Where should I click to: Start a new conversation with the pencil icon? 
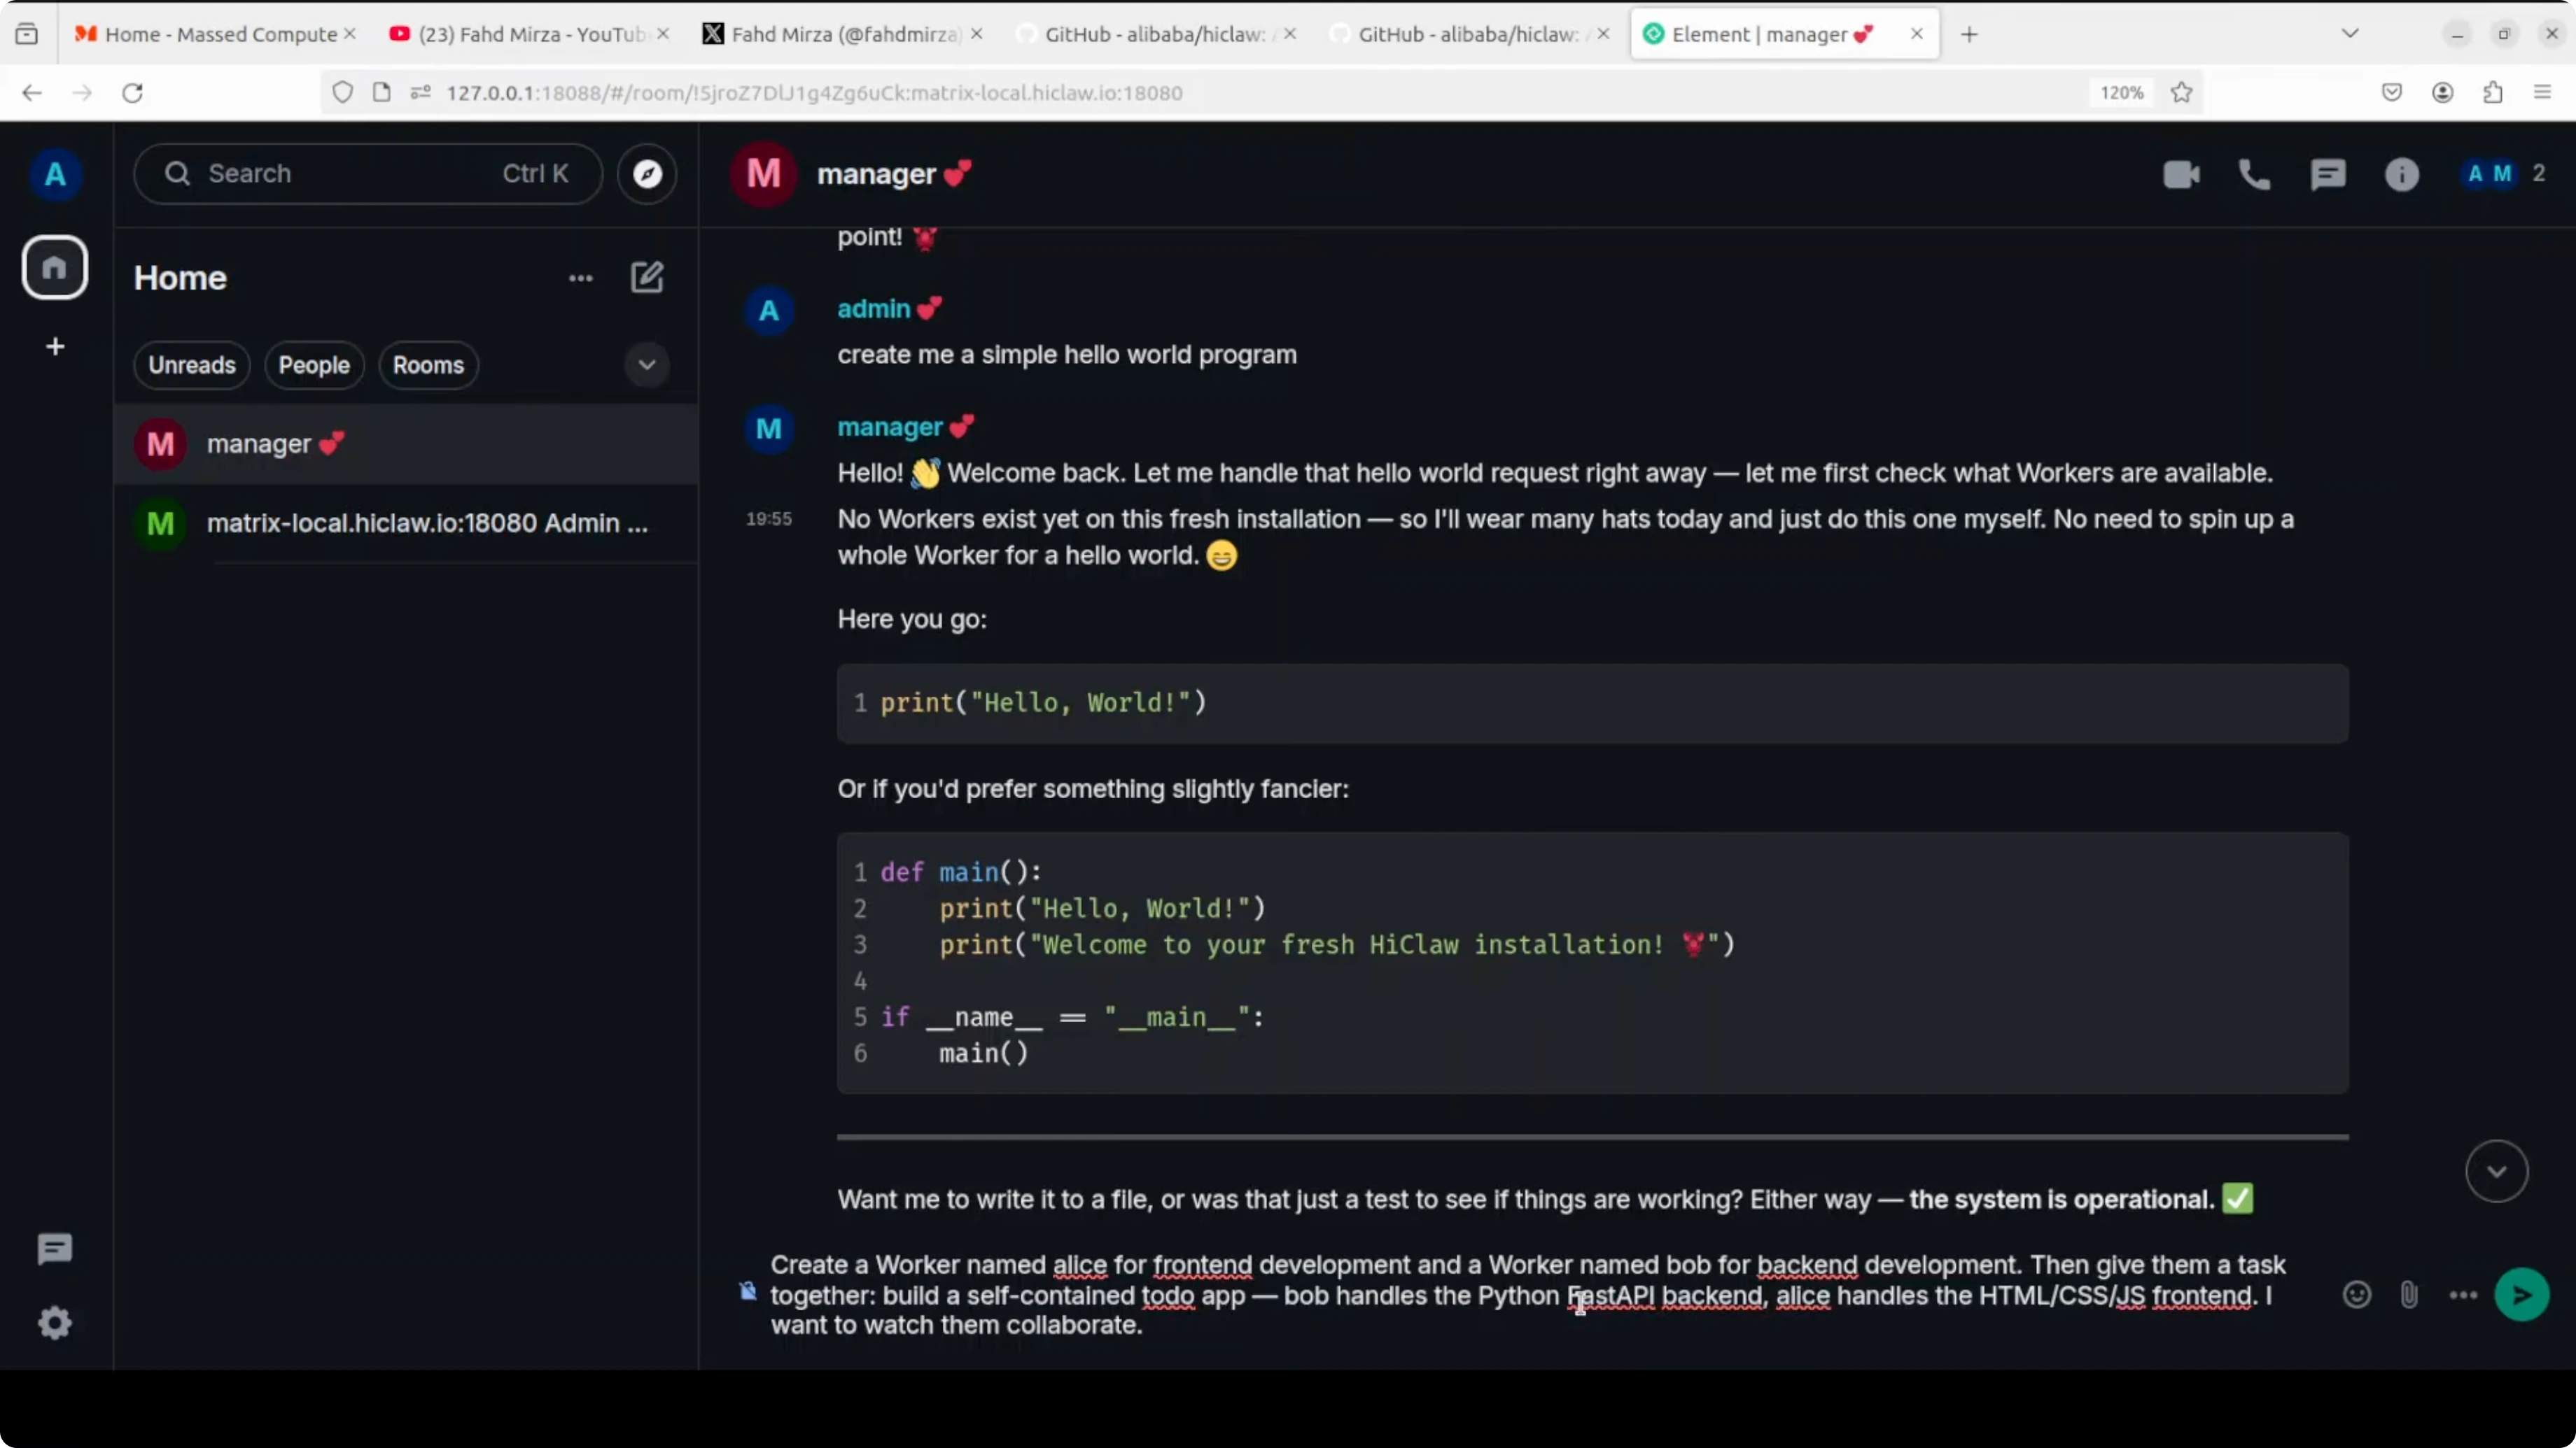647,277
